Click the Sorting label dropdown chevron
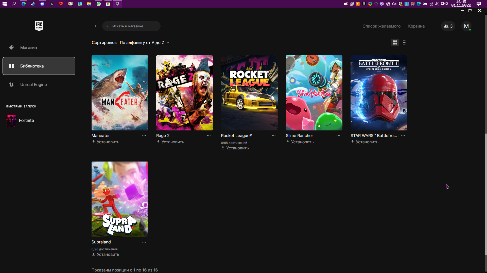 (x=168, y=42)
